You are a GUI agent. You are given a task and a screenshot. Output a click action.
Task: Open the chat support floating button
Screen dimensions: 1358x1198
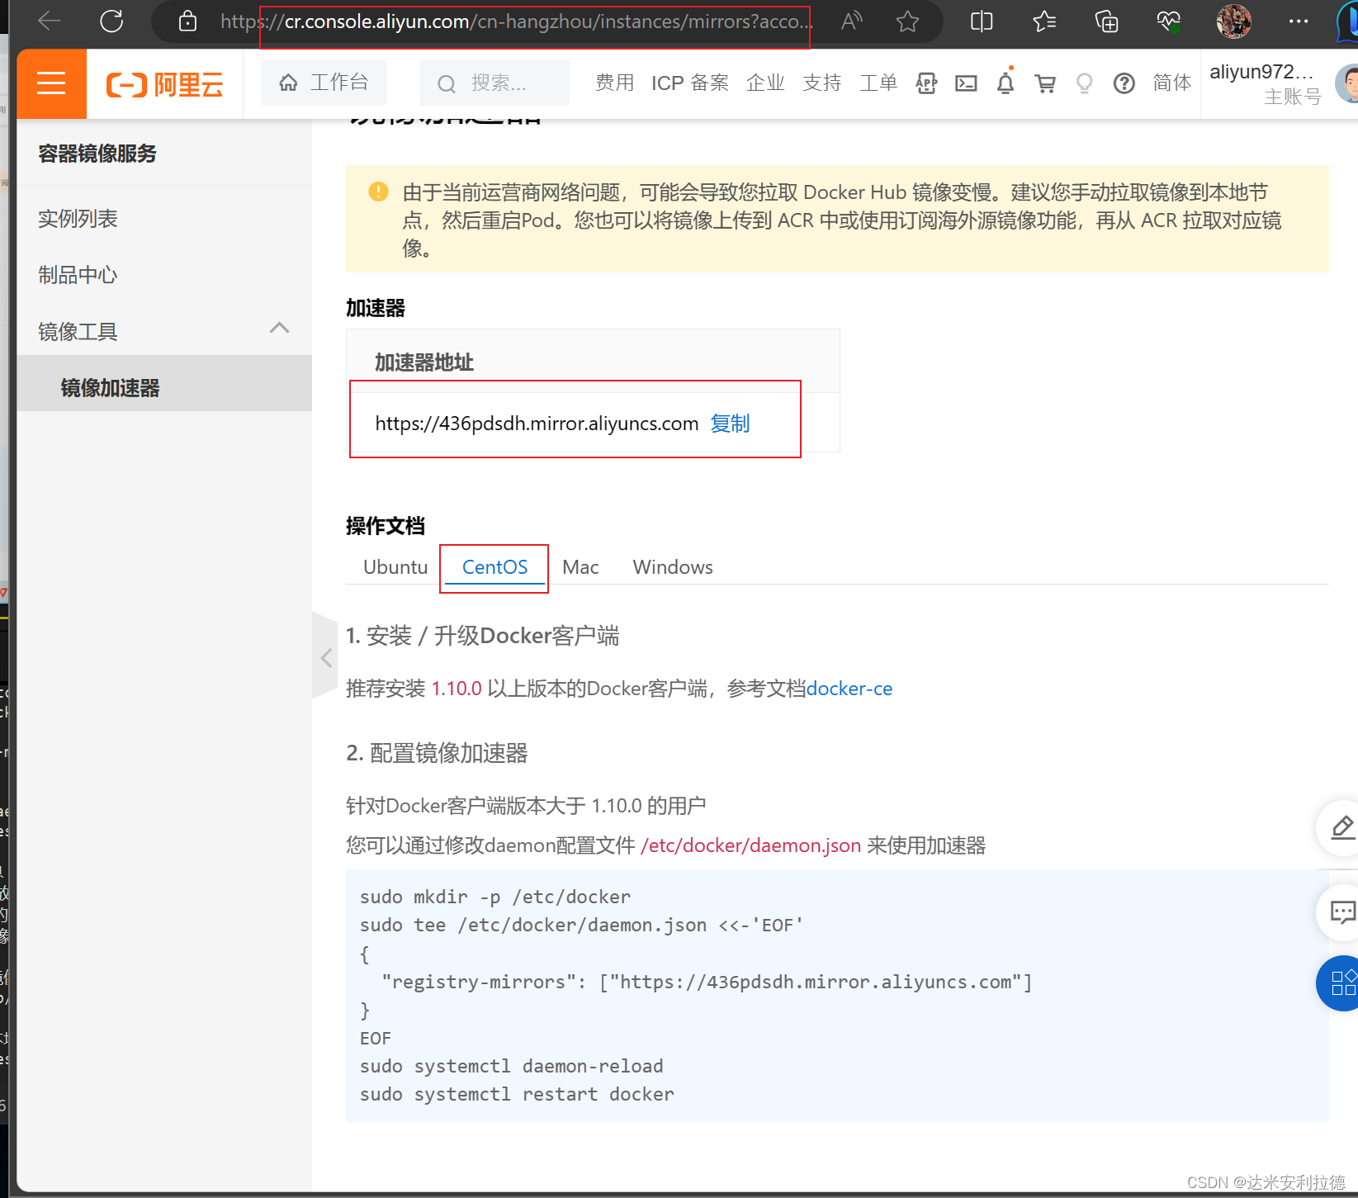tap(1341, 912)
